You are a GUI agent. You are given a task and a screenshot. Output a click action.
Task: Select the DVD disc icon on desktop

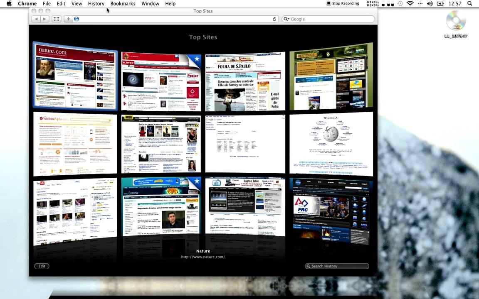(456, 21)
